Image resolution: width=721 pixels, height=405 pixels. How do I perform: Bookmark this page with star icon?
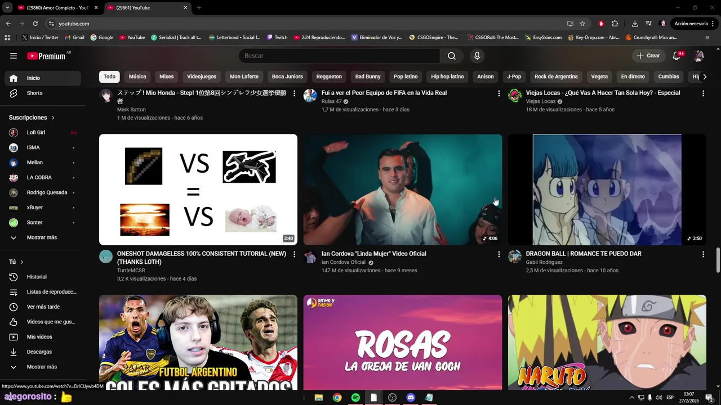click(x=582, y=24)
